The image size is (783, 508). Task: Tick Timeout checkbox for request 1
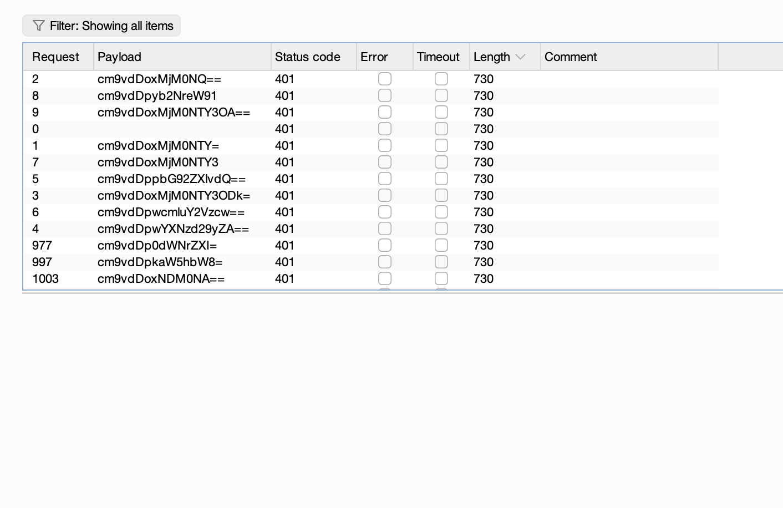[441, 145]
